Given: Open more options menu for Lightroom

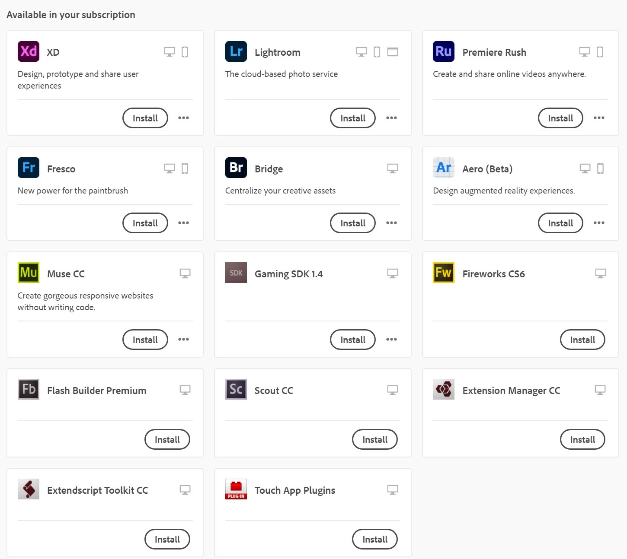Looking at the screenshot, I should tap(391, 118).
